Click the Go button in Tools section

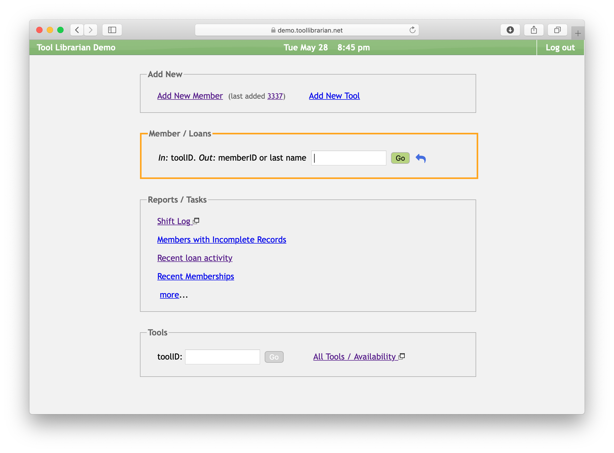274,357
